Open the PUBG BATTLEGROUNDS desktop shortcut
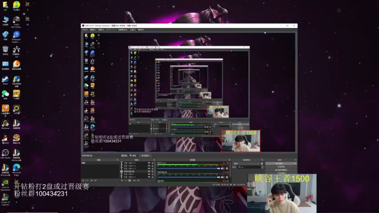This screenshot has width=379, height=213. coord(17,22)
